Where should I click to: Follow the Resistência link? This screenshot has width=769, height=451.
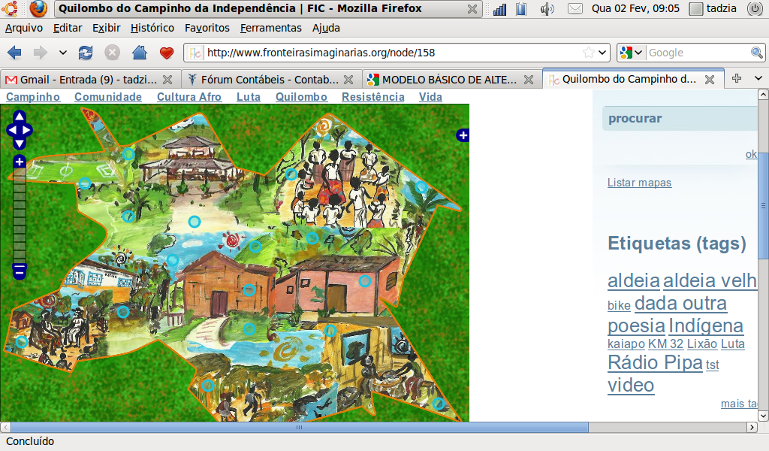point(373,97)
